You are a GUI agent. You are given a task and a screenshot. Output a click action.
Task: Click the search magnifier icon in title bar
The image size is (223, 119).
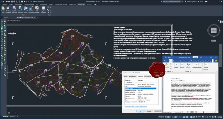tap(183, 1)
